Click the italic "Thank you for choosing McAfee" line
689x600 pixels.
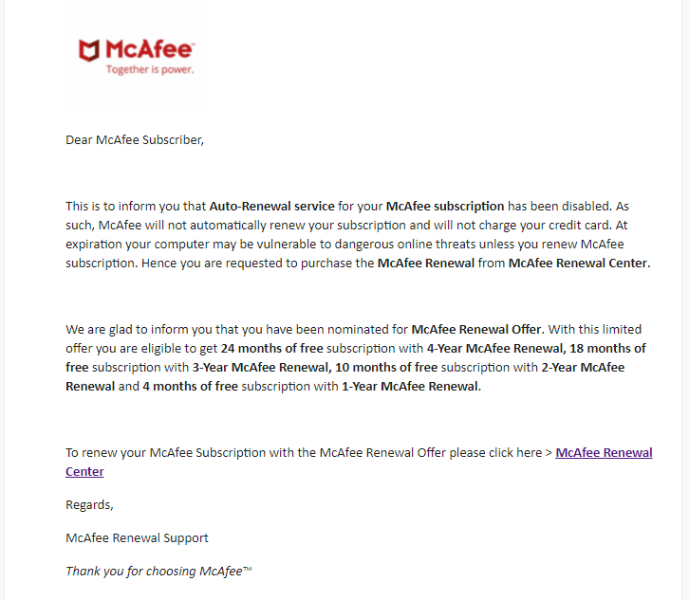(x=158, y=571)
